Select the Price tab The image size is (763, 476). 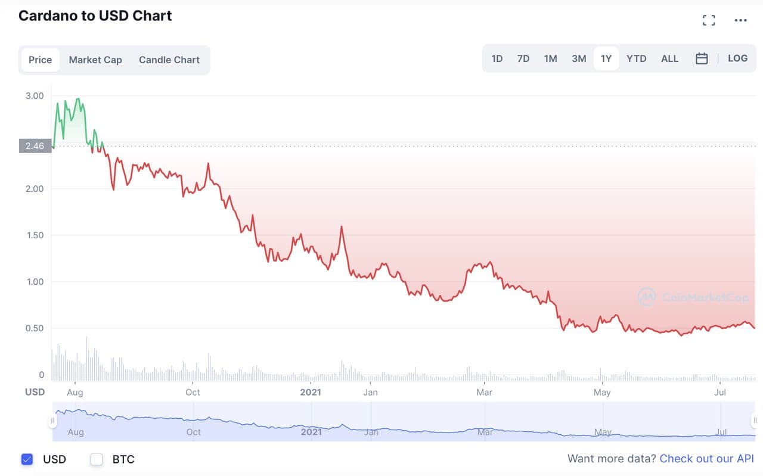point(40,60)
